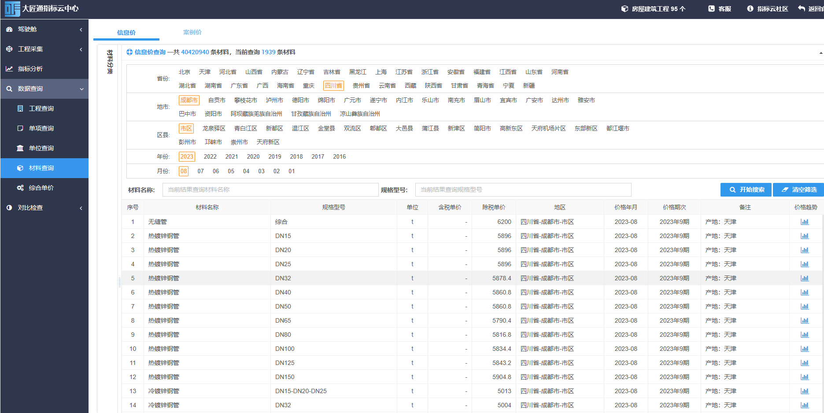Open the 材料分类 vertical side panel
Viewport: 824px width, 413px height.
coord(110,62)
